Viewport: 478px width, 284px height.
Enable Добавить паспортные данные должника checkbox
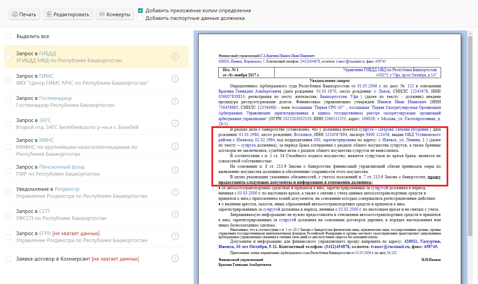coord(140,18)
